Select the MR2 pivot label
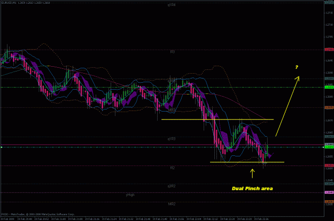Viewport: 334px width, 221px height. (x=172, y=204)
